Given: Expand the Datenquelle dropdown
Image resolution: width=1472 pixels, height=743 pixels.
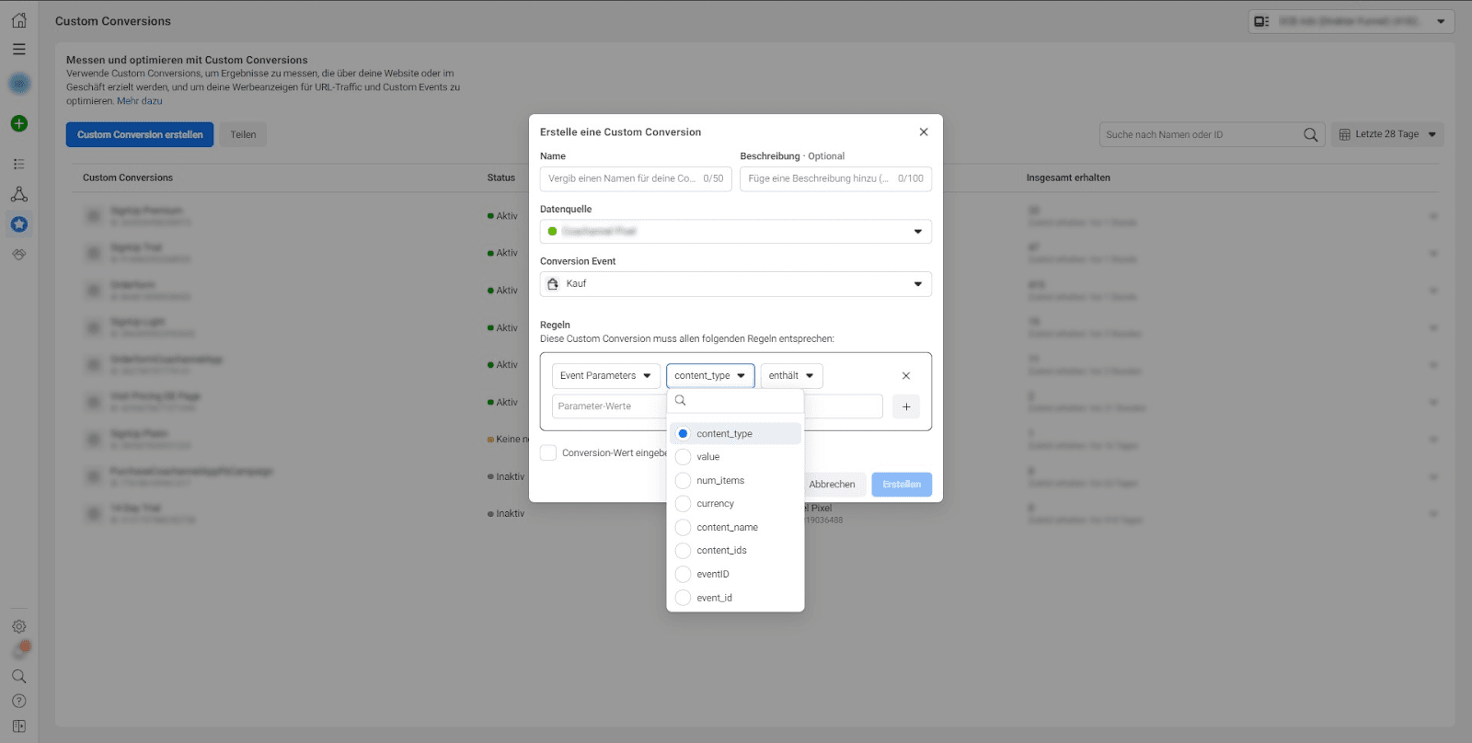Looking at the screenshot, I should 735,232.
